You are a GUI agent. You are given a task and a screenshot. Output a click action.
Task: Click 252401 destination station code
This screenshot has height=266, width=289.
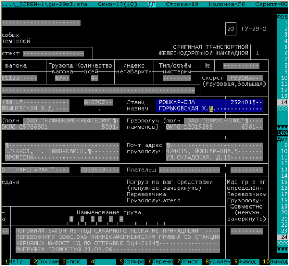point(241,102)
